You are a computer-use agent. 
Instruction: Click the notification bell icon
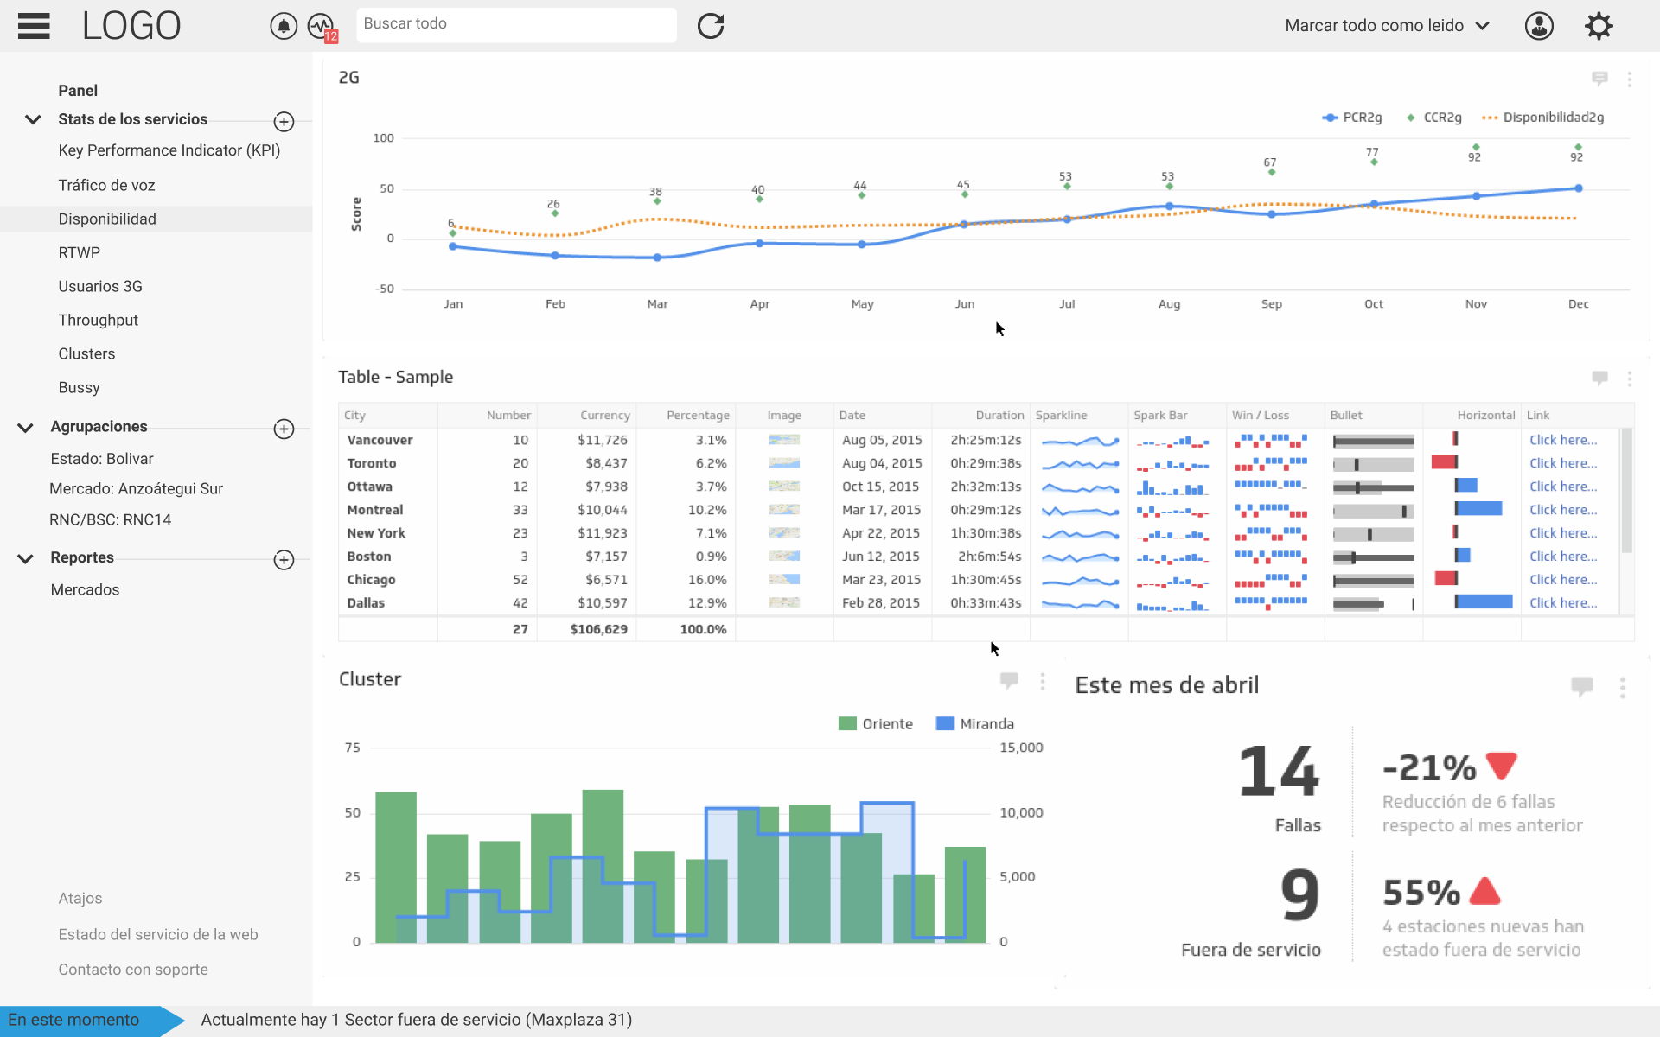284,26
